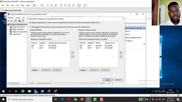The width and height of the screenshot is (182, 102).
Task: Expand the submenu arrow in actions pane
Action: (x=144, y=44)
